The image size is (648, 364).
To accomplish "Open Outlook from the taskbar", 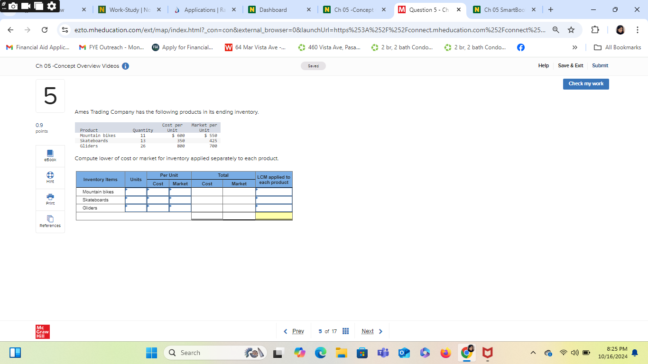I will click(404, 353).
